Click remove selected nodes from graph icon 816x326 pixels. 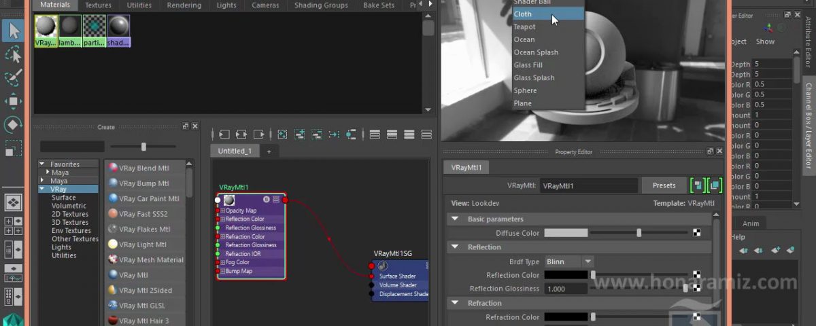coord(317,134)
